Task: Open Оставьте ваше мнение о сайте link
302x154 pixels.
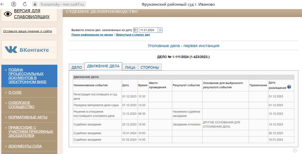Action: (27, 31)
